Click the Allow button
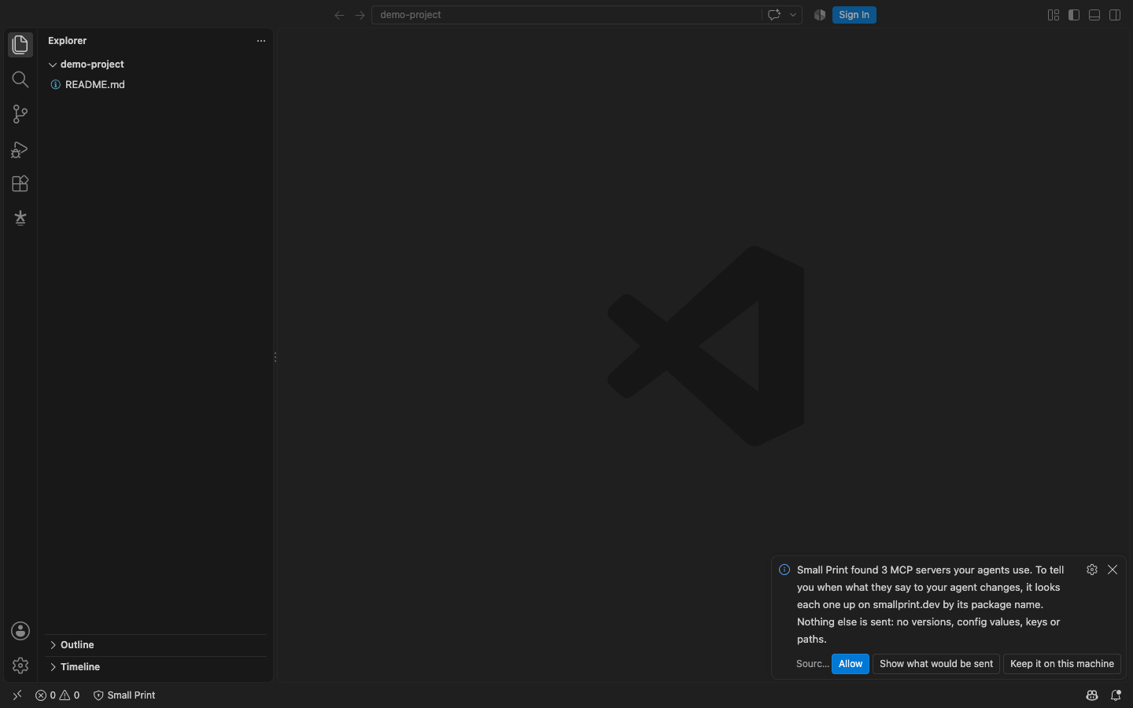Viewport: 1133px width, 708px height. [851, 664]
